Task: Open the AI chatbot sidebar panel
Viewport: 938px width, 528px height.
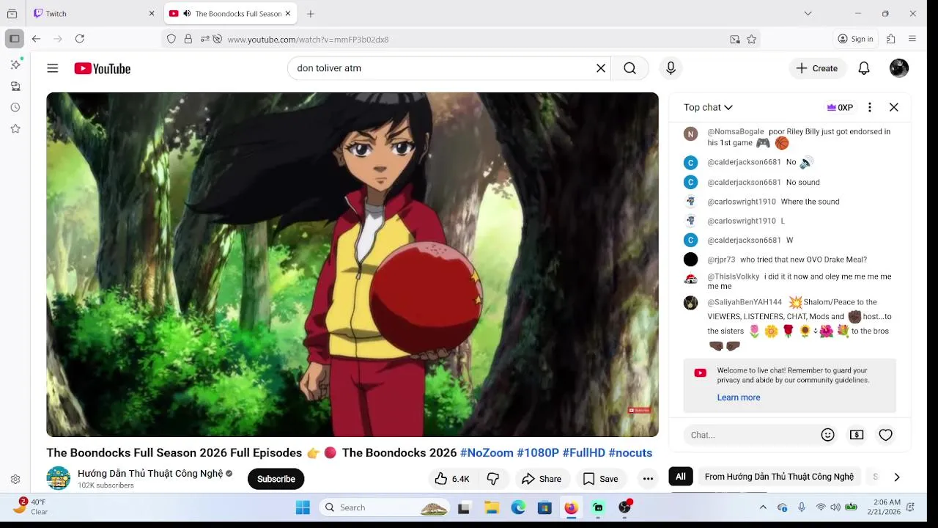Action: pyautogui.click(x=15, y=65)
